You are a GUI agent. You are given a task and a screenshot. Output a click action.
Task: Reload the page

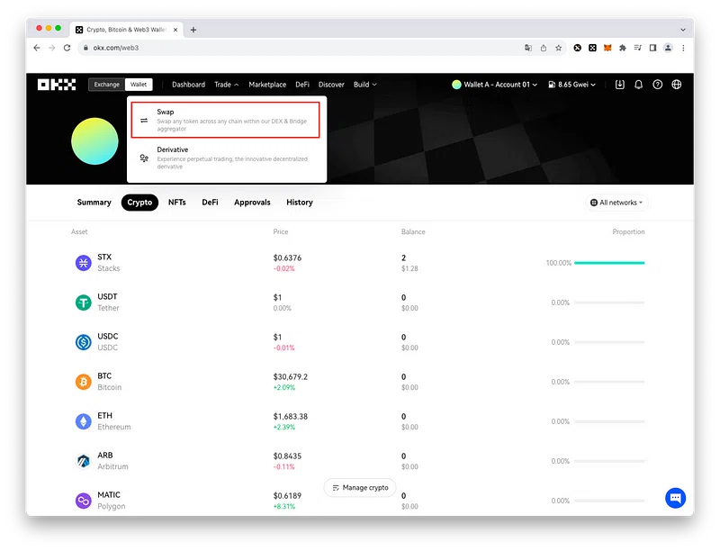(x=67, y=48)
